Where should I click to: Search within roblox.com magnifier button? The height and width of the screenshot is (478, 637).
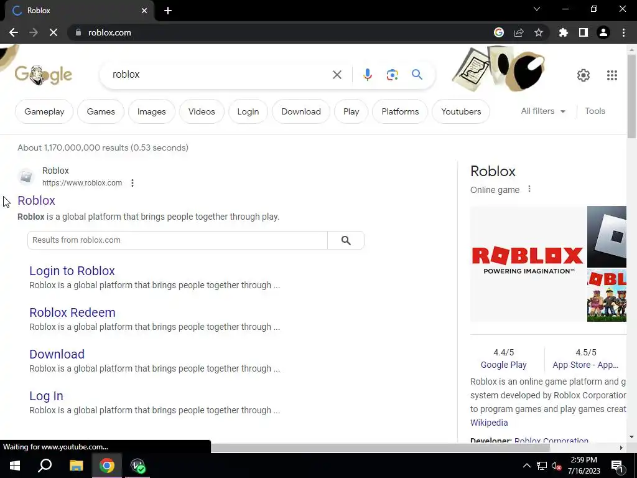346,240
